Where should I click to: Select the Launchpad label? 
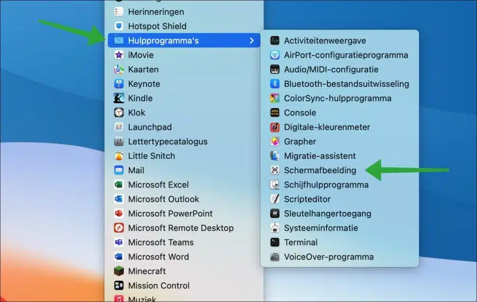(149, 127)
